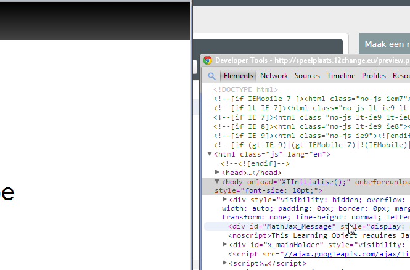The width and height of the screenshot is (410, 270).
Task: Select the endif comment line
Action: pyautogui.click(x=255, y=163)
